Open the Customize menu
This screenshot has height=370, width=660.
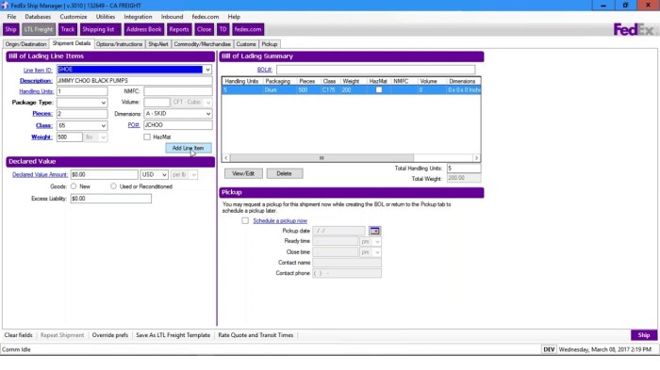point(74,17)
